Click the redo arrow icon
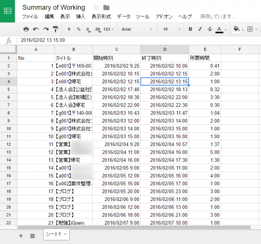Viewport: 261px width, 244px height. 46,29
